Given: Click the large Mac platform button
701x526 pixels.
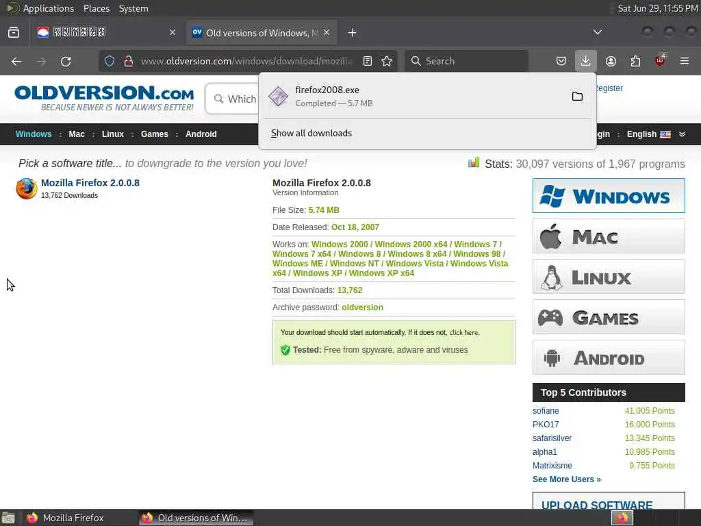Looking at the screenshot, I should (x=609, y=236).
